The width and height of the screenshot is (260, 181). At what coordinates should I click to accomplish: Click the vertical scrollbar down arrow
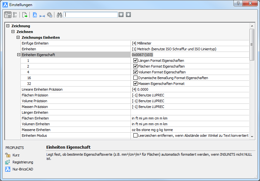point(252,136)
